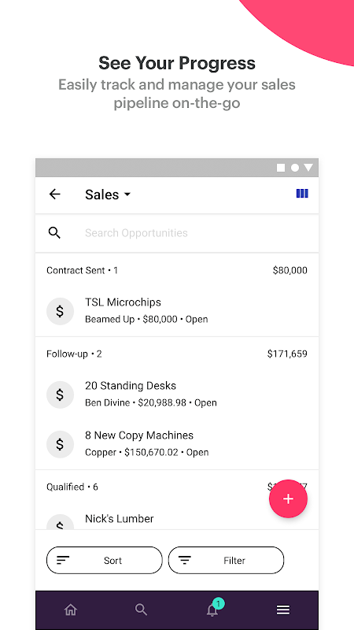The image size is (354, 630).
Task: Open notifications bell with badge
Action: tap(213, 609)
